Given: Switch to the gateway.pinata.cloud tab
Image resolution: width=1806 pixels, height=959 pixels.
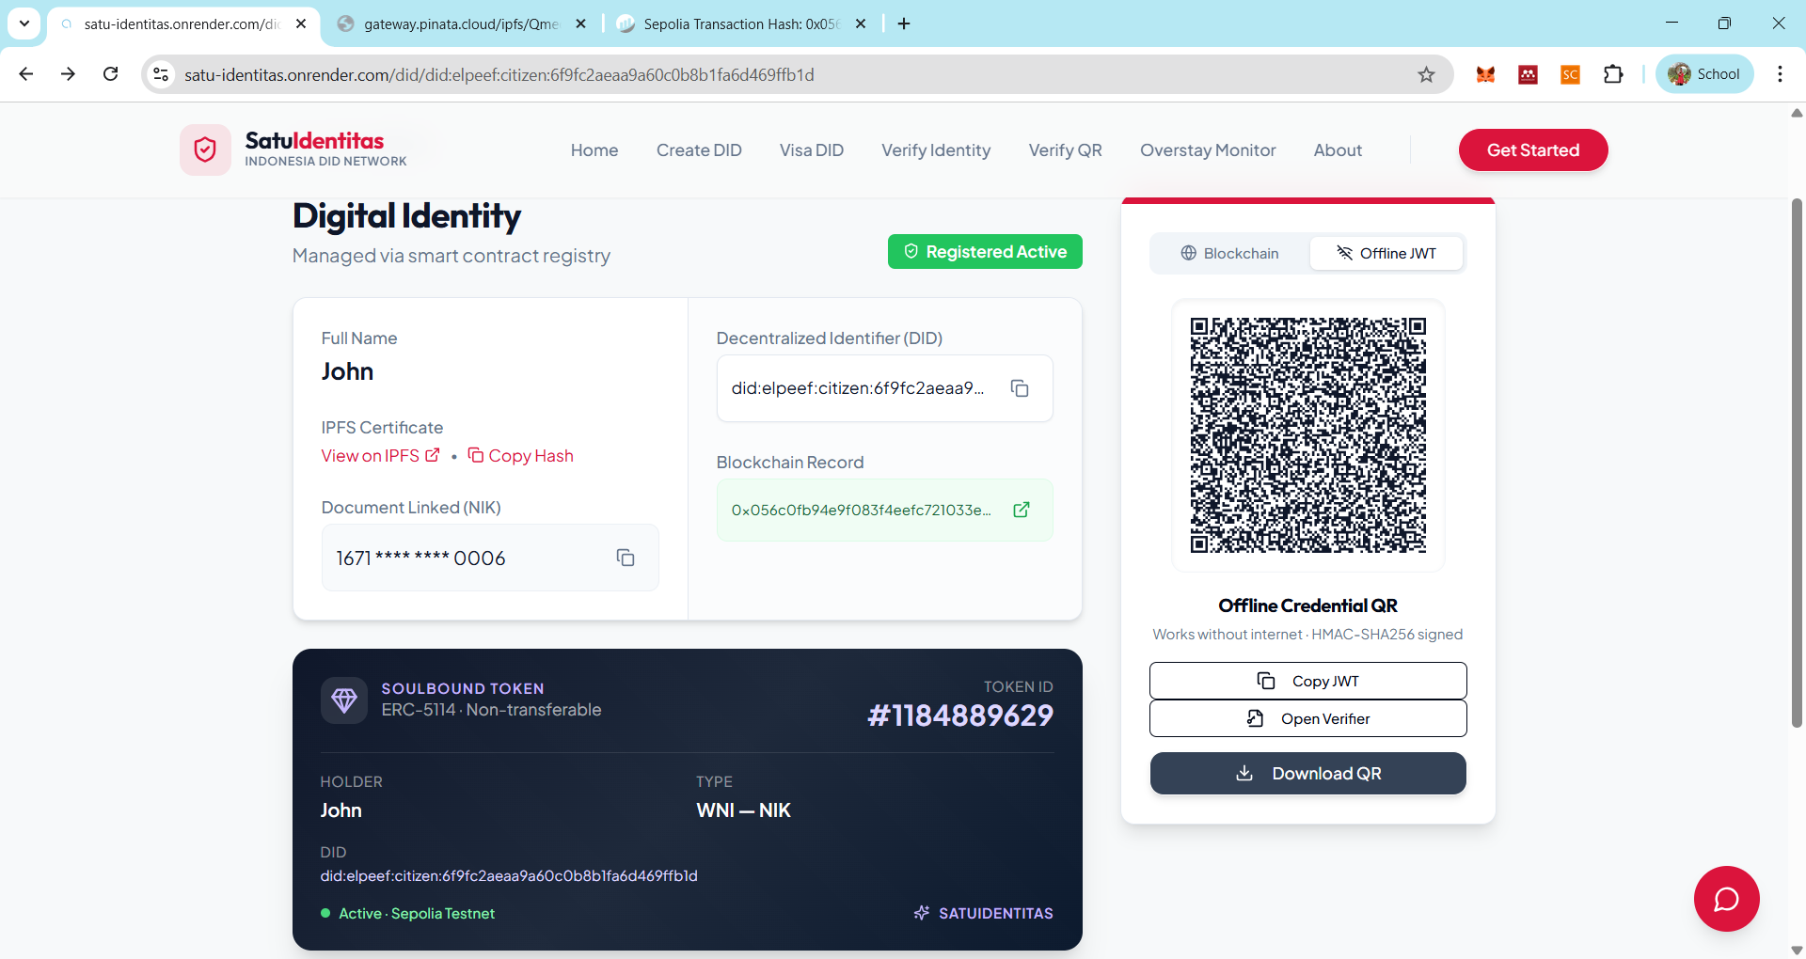Looking at the screenshot, I should tap(462, 24).
